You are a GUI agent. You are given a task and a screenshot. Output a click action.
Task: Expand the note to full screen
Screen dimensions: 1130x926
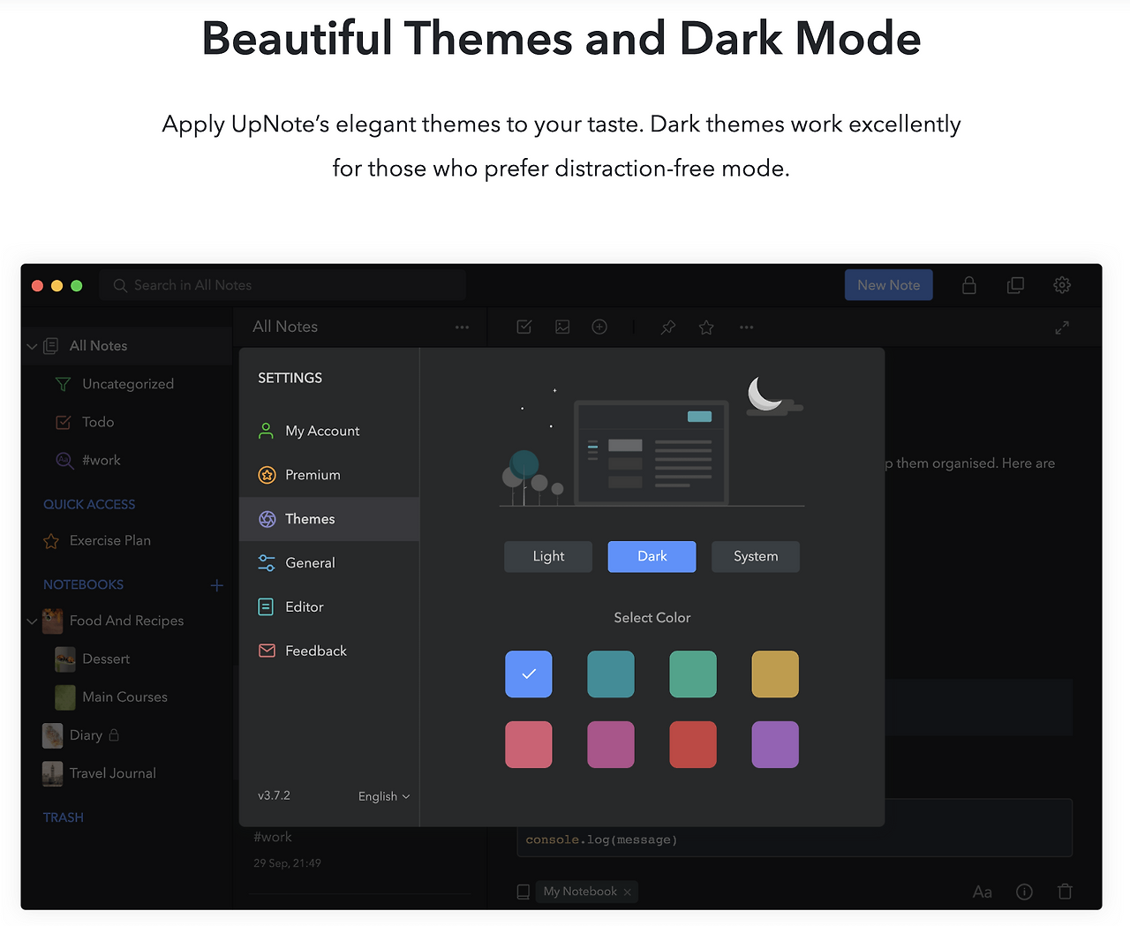tap(1062, 327)
